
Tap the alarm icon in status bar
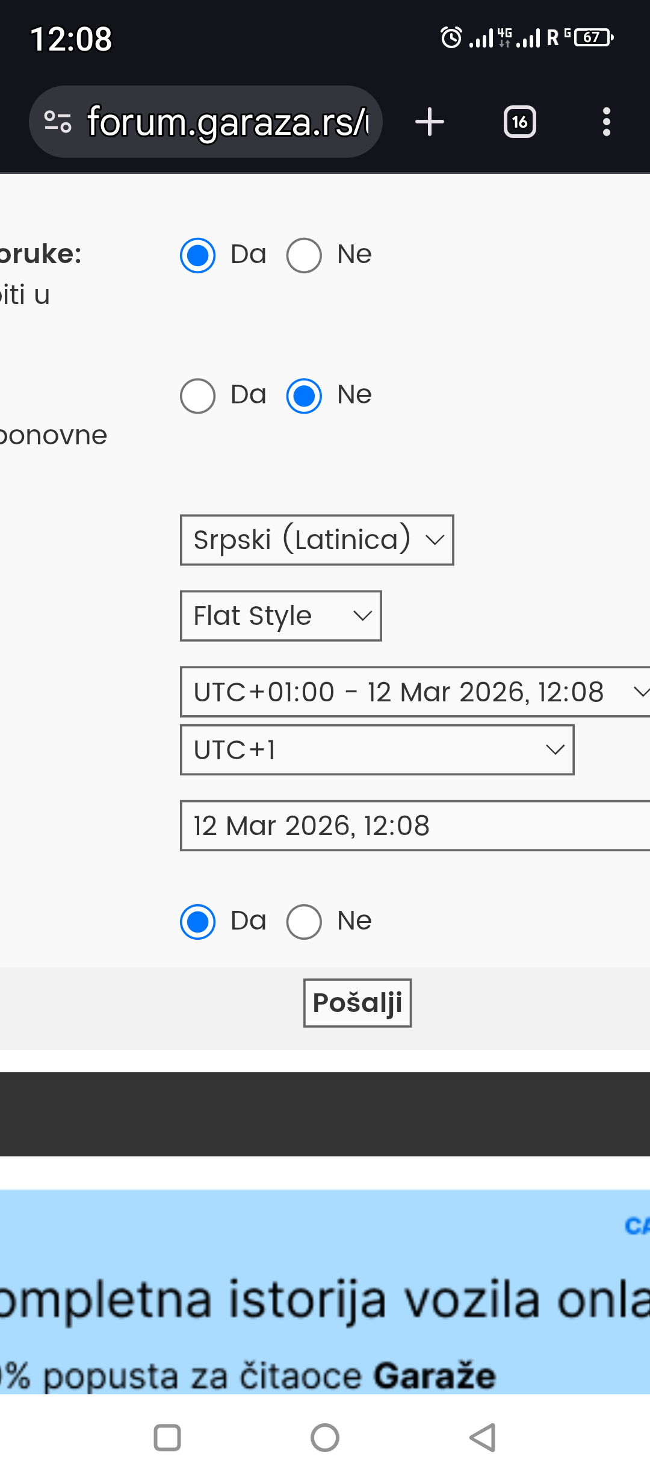(x=451, y=38)
